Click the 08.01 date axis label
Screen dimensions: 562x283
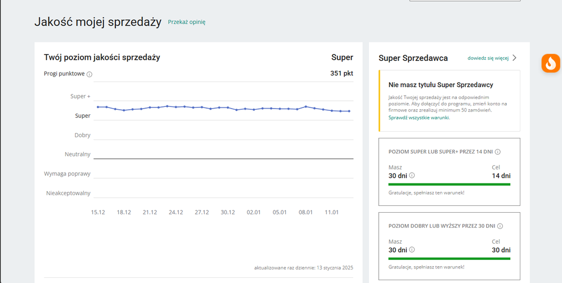point(305,212)
